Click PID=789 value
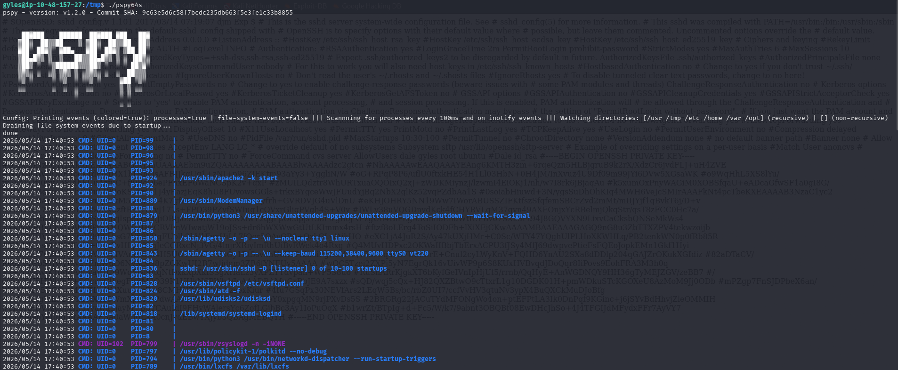This screenshot has width=898, height=370. click(x=144, y=367)
